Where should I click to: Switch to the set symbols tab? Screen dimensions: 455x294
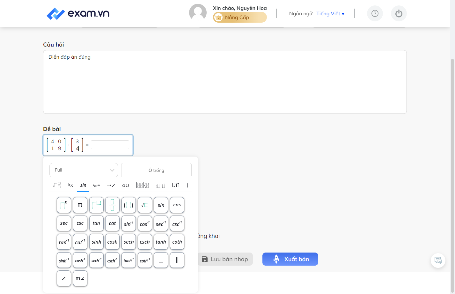(x=97, y=185)
